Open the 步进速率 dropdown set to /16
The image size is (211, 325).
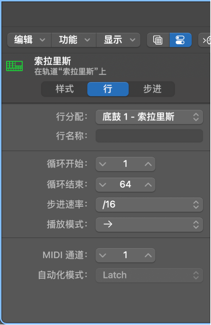149,205
